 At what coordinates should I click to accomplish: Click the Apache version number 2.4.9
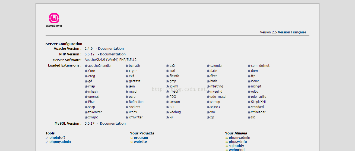[x=88, y=48]
